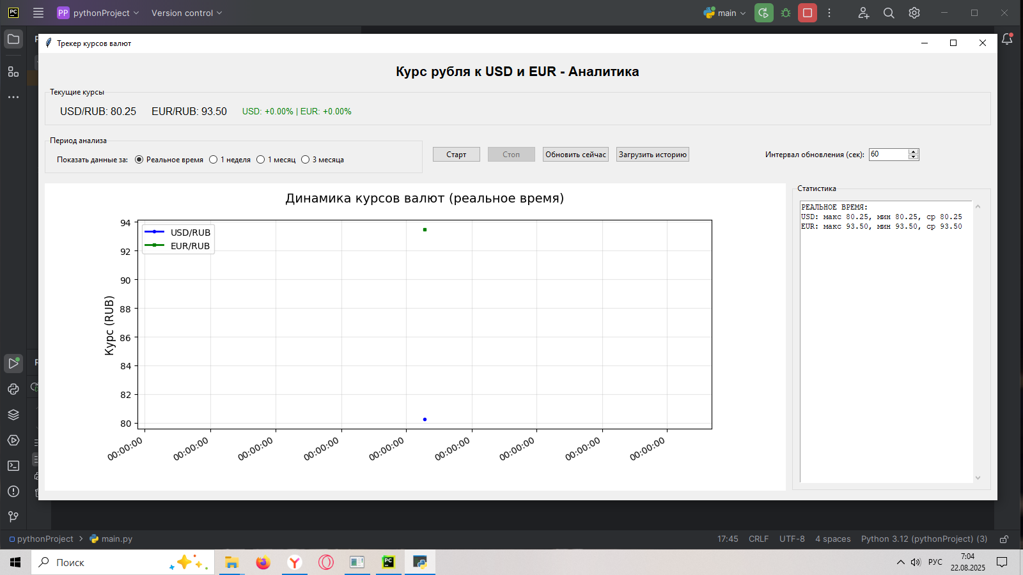Click the USD blue data point

tap(425, 420)
